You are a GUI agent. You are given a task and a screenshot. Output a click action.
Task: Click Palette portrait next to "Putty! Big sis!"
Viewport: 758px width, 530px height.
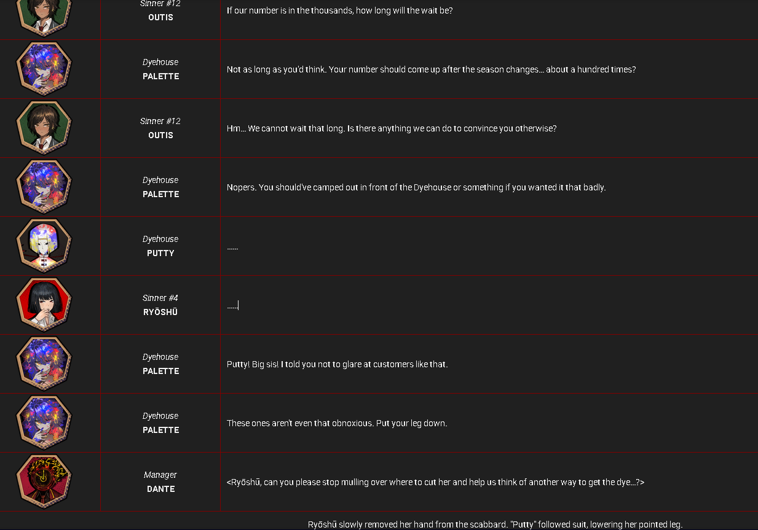click(44, 364)
